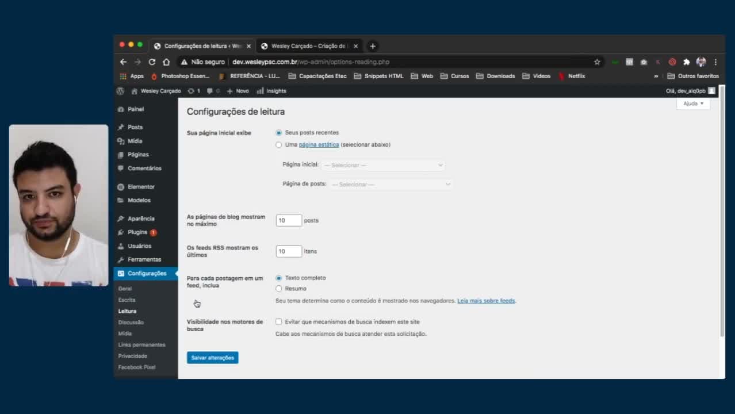
Task: Select the "Uma página estática" radio option
Action: pyautogui.click(x=279, y=145)
